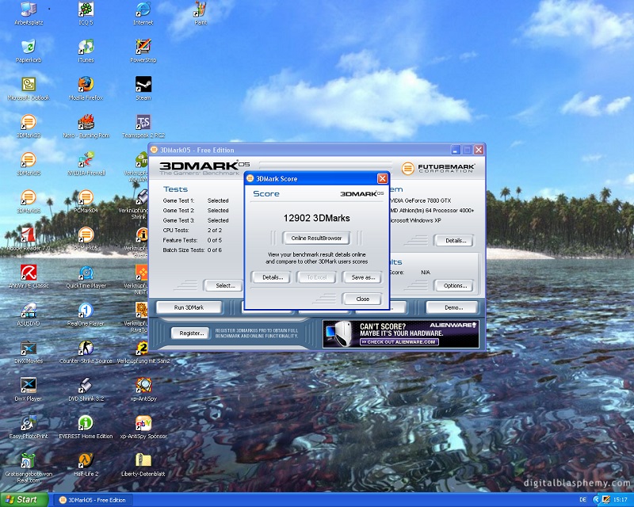Open Details in the 3DMark Score dialog
The height and width of the screenshot is (507, 634).
coord(273,277)
